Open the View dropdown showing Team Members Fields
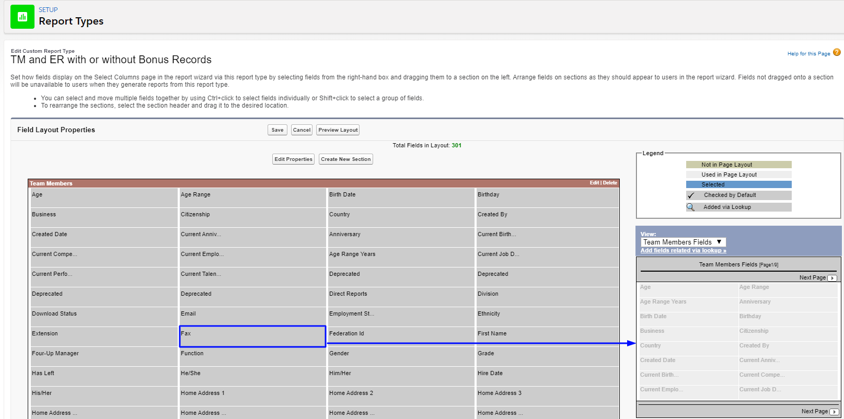This screenshot has height=419, width=844. tap(683, 242)
